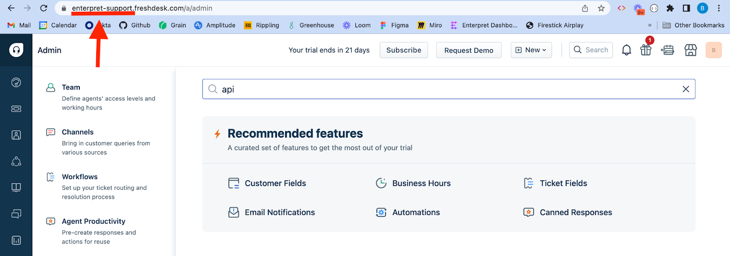Open the gift box what's new icon
The width and height of the screenshot is (730, 256).
[646, 50]
